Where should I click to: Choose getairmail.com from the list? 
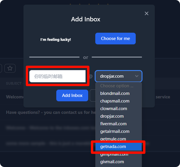pos(115,131)
